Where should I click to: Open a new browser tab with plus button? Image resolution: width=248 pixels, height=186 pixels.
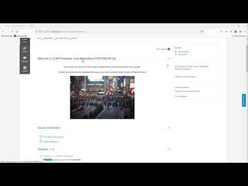[x=32, y=26]
